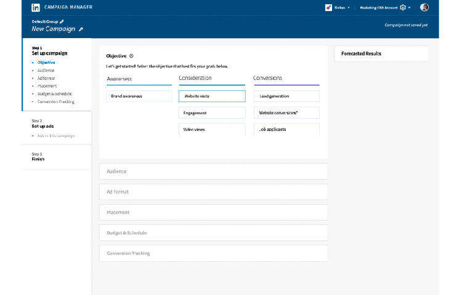This screenshot has width=462, height=295.
Task: Expand the Ad Format section
Action: click(x=213, y=192)
